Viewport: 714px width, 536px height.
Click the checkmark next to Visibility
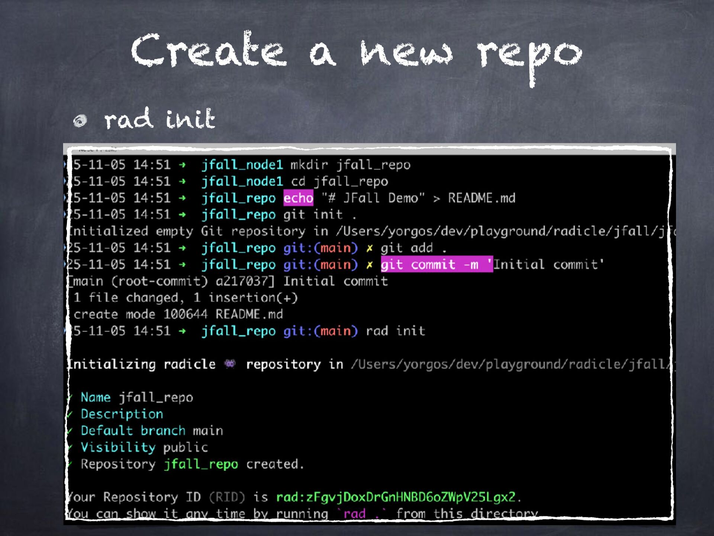coord(70,448)
